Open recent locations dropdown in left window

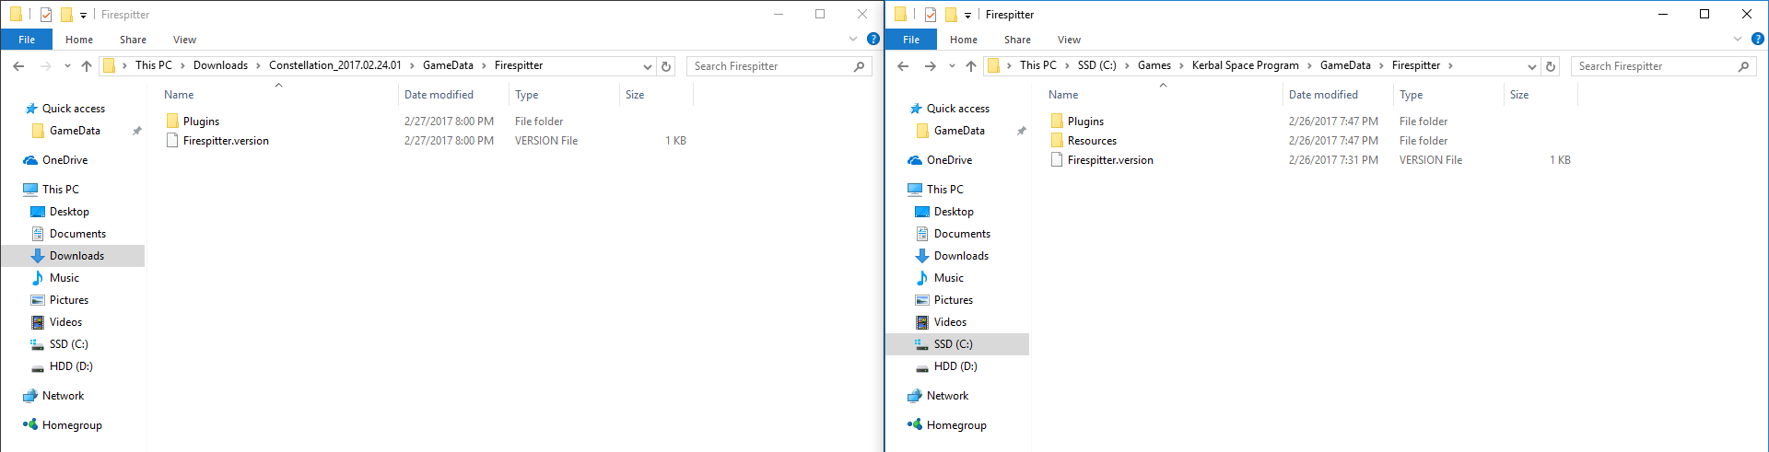pyautogui.click(x=67, y=66)
